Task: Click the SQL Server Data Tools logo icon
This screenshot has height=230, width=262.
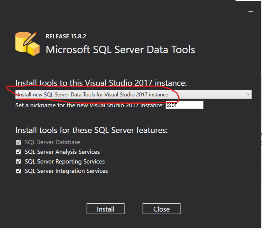Action: (x=27, y=44)
